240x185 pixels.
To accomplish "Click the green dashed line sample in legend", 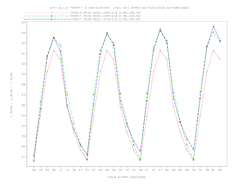I will (x=47, y=16).
